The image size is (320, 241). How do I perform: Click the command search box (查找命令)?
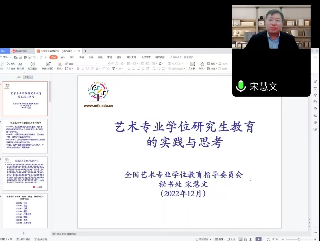tap(182, 57)
